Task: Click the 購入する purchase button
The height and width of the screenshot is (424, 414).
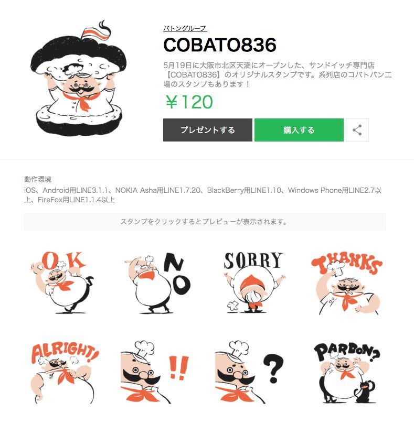Action: tap(299, 130)
